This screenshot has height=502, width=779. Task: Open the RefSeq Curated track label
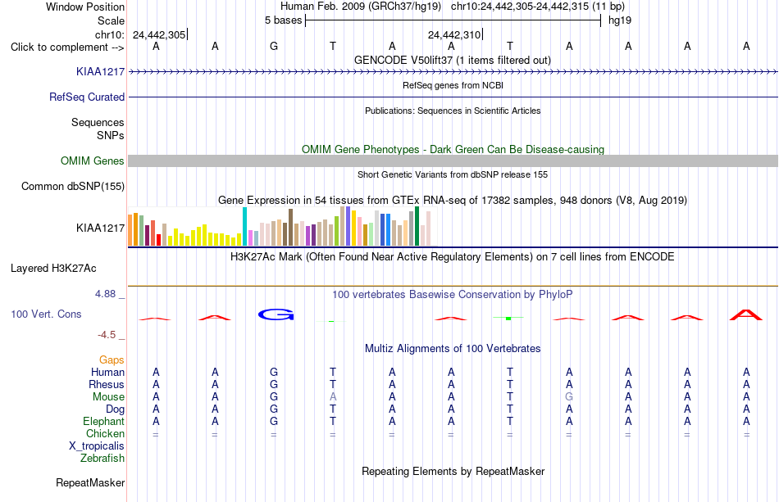[87, 97]
